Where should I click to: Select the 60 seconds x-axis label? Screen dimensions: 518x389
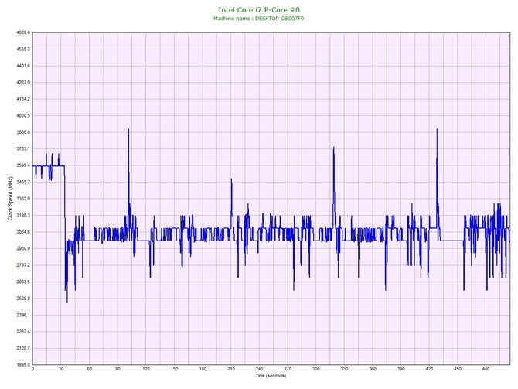pos(89,369)
